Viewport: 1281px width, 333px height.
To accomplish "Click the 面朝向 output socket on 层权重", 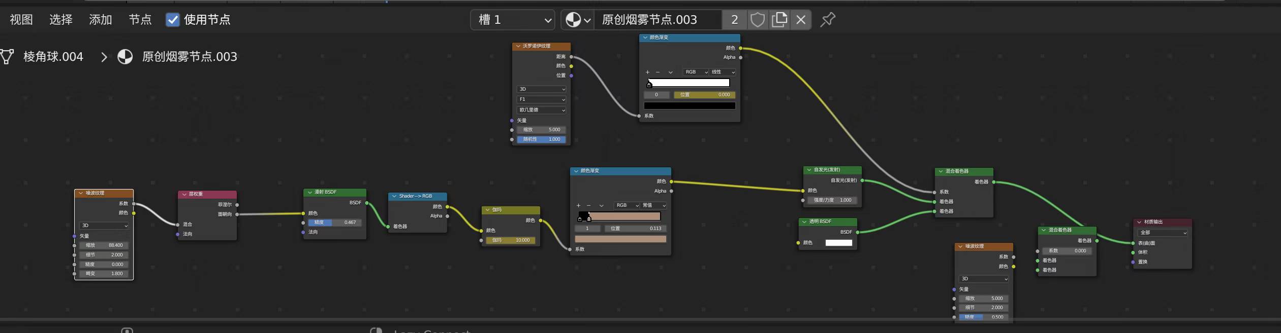I will tap(237, 214).
